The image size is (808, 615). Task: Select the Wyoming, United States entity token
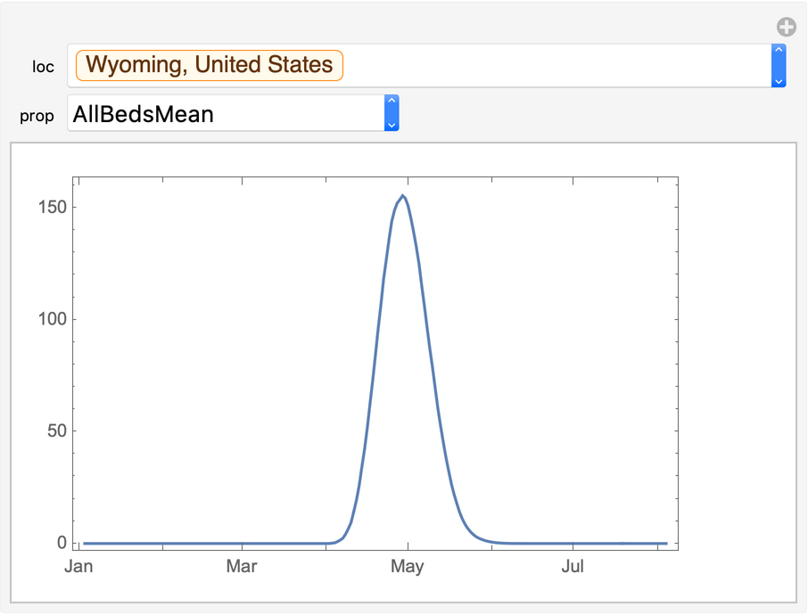[210, 65]
